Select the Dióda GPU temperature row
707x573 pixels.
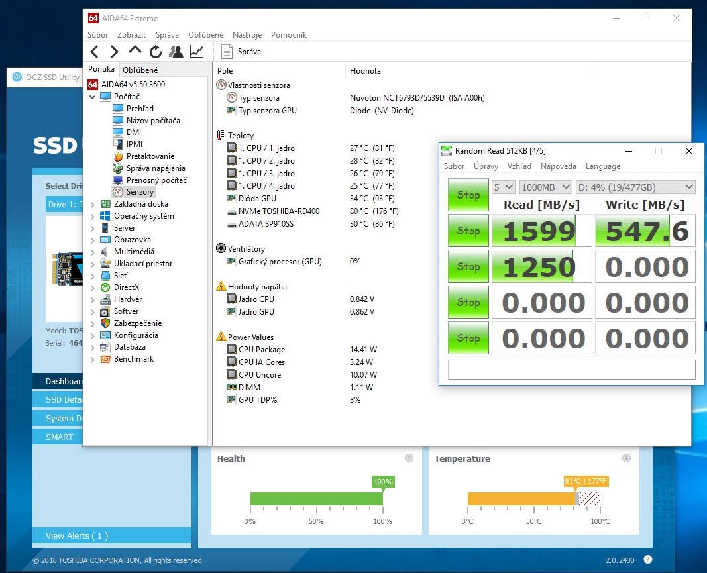(310, 199)
